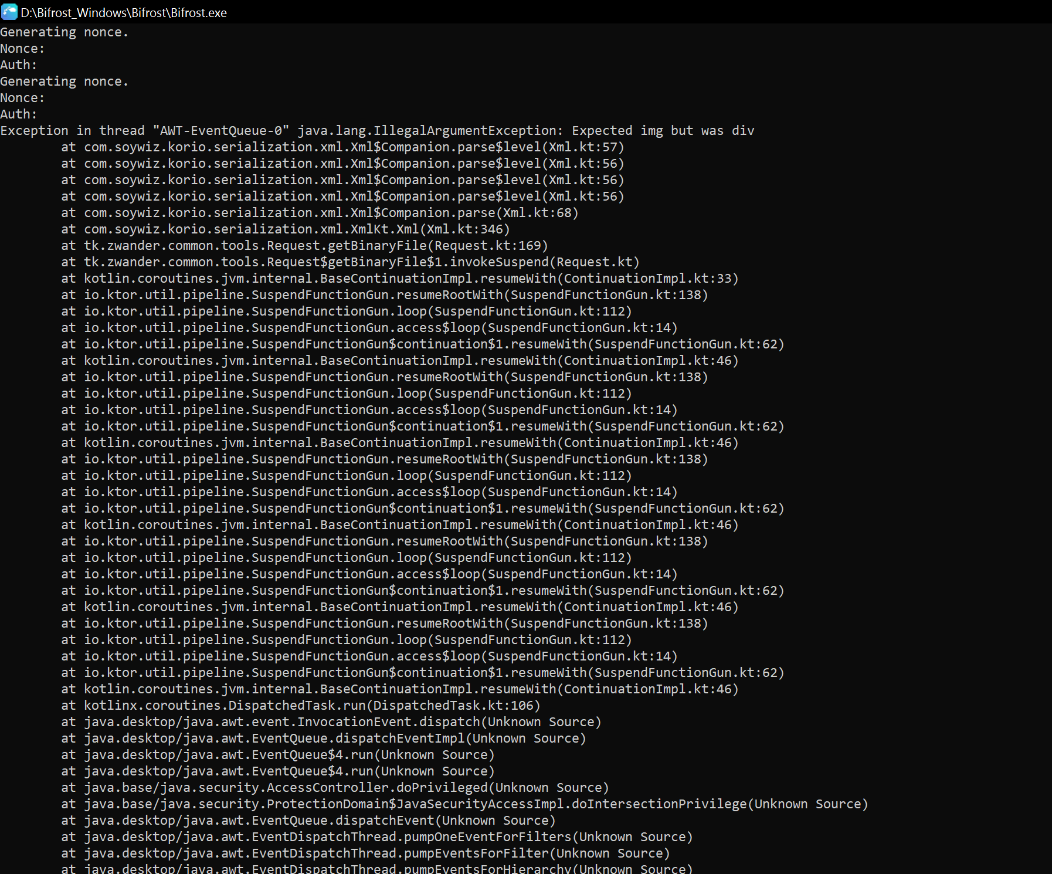Select the doIntersectionPrivilege stack trace line
Viewport: 1052px width, 874px height.
click(x=463, y=804)
